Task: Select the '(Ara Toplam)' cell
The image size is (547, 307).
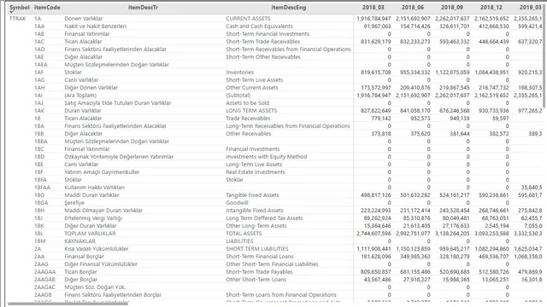Action: tap(80, 95)
